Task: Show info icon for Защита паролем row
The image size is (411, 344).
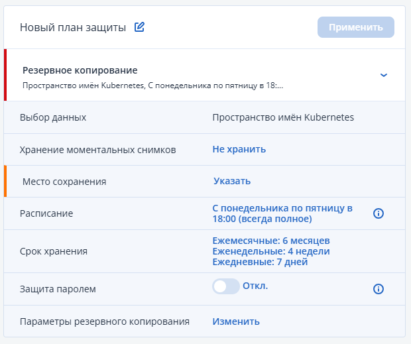Action: (379, 289)
